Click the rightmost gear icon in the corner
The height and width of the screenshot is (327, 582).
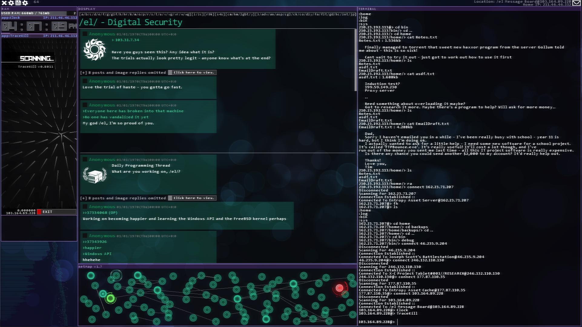pos(25,3)
